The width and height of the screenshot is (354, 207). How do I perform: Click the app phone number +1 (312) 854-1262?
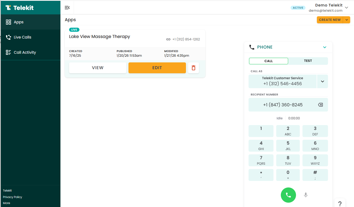(x=186, y=39)
